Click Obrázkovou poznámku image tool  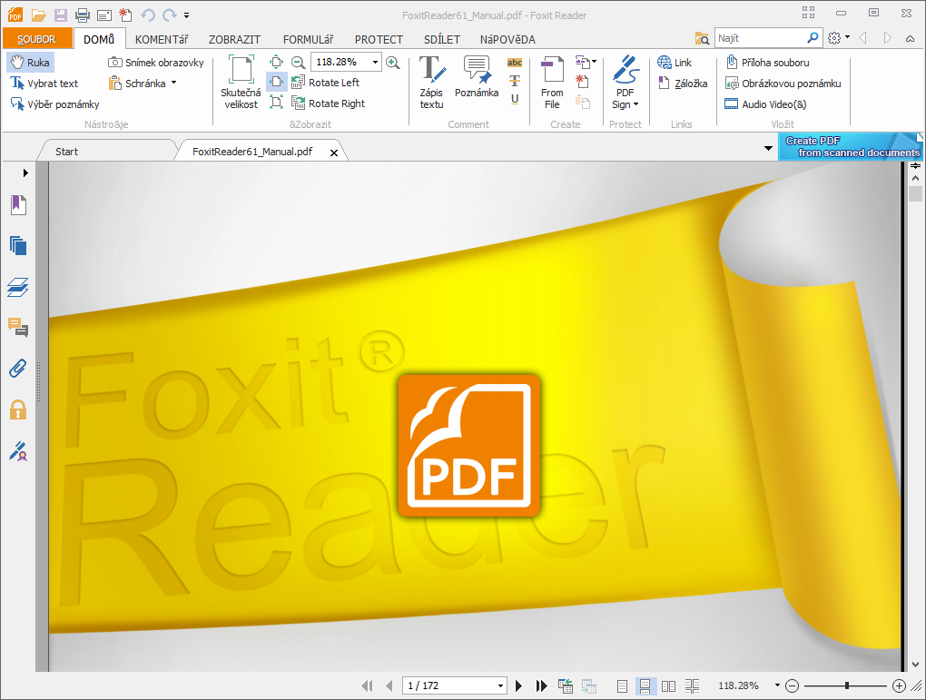[783, 84]
